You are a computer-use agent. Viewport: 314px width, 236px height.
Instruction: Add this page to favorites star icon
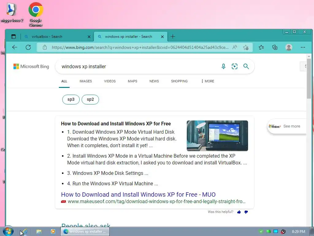pos(246,47)
